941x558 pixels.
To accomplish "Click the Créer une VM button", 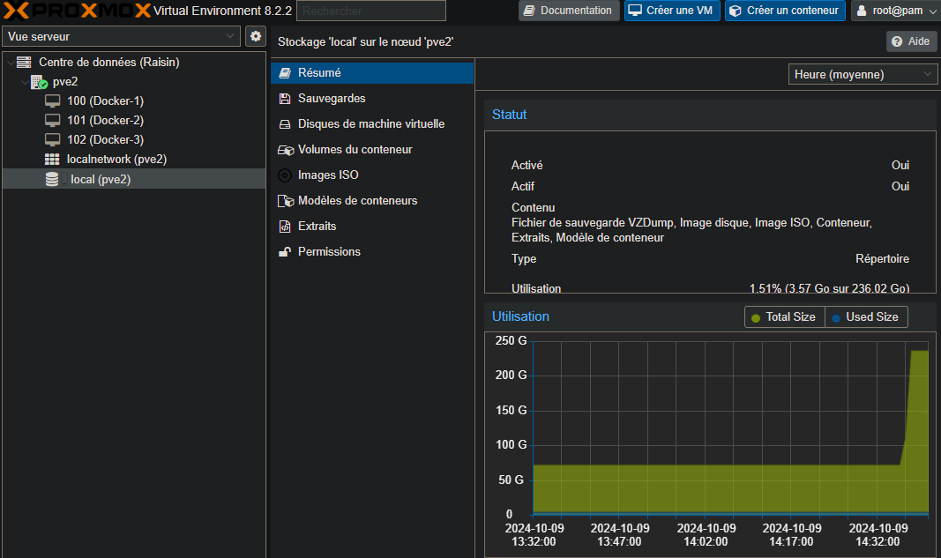I will pos(672,11).
